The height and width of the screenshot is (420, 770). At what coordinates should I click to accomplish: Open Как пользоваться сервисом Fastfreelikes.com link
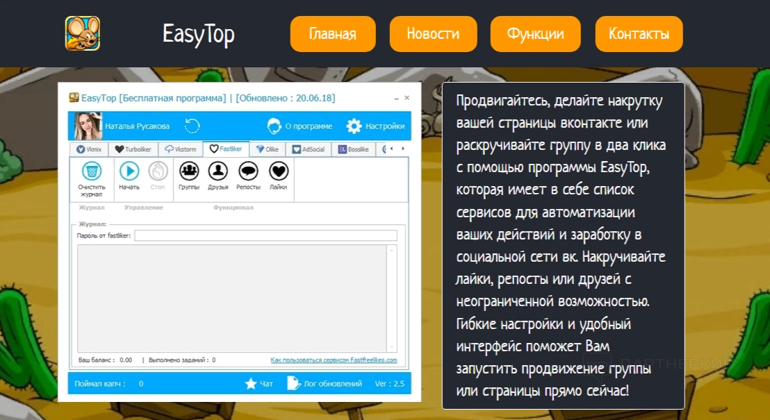(x=334, y=360)
